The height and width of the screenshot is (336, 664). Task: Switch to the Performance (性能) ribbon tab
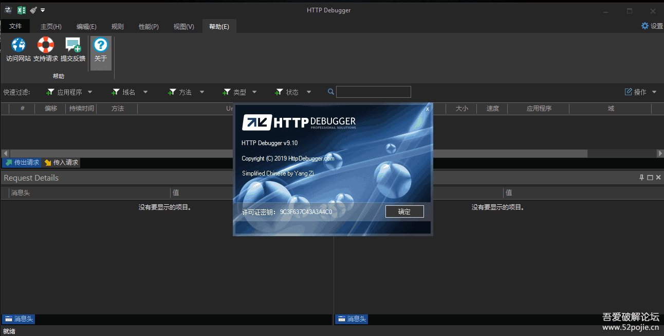coord(149,27)
